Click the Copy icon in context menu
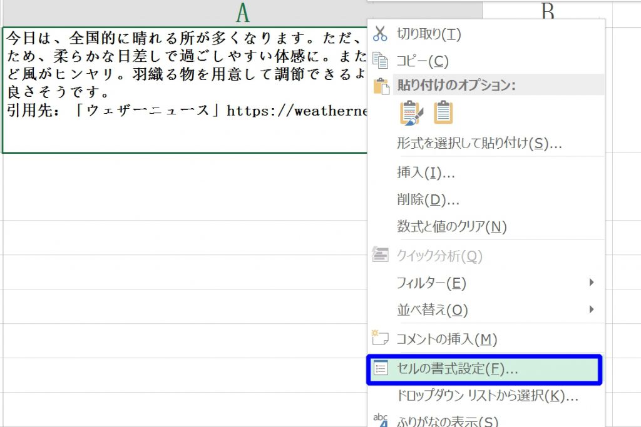The height and width of the screenshot is (427, 641). (x=380, y=61)
